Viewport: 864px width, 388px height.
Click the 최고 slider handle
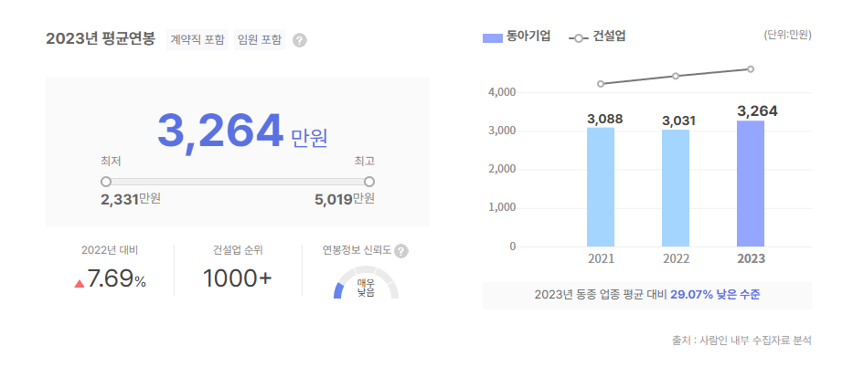click(369, 182)
